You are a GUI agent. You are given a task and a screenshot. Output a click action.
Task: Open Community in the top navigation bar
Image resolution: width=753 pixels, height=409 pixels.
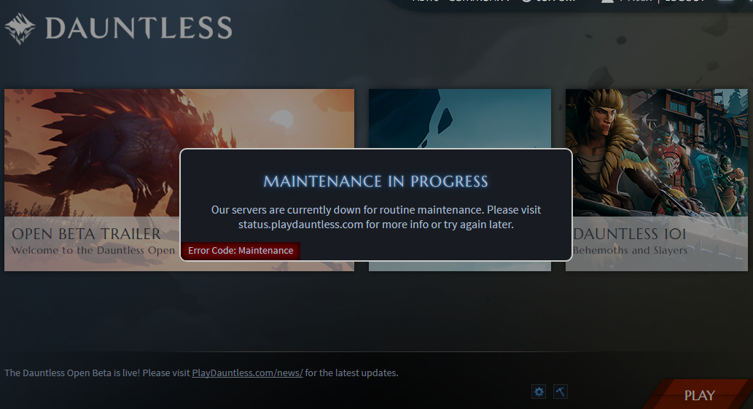(479, 1)
